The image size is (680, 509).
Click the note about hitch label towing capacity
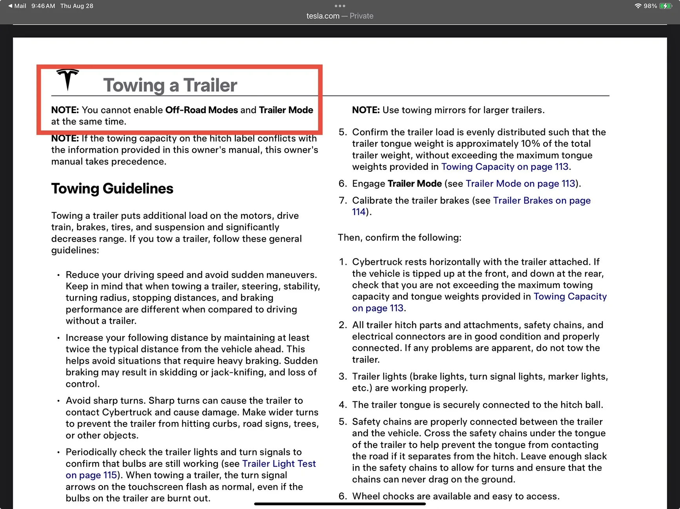tap(185, 150)
